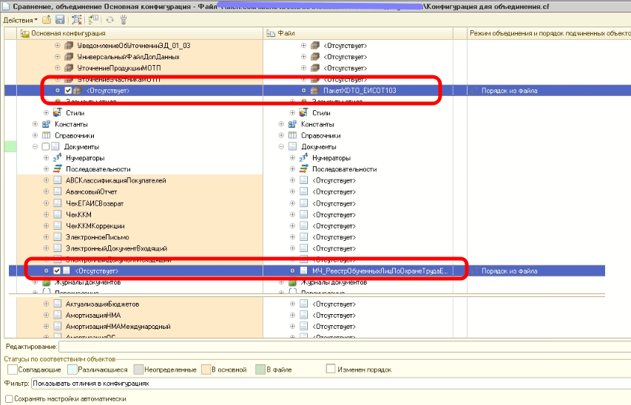
Task: Click the open-folder icon beside Действия
Action: tap(47, 20)
